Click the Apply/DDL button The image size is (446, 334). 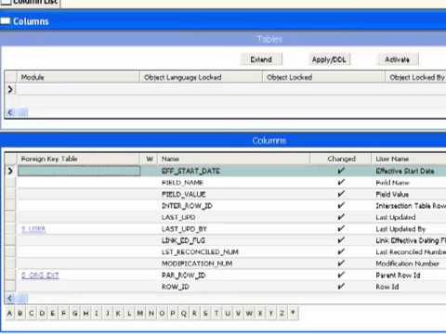[x=329, y=59]
